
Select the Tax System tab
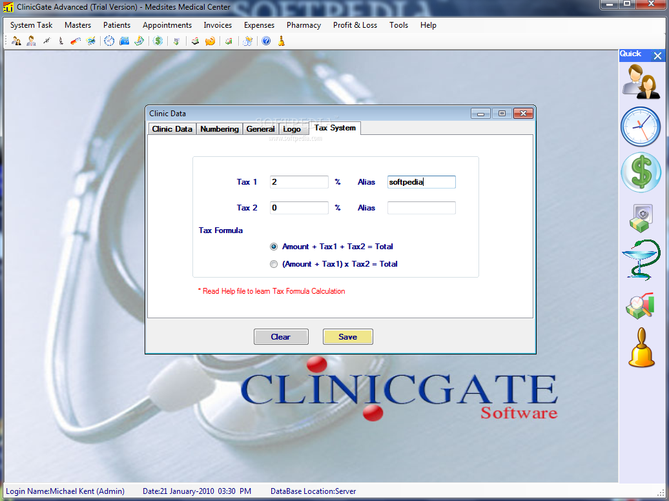[335, 128]
